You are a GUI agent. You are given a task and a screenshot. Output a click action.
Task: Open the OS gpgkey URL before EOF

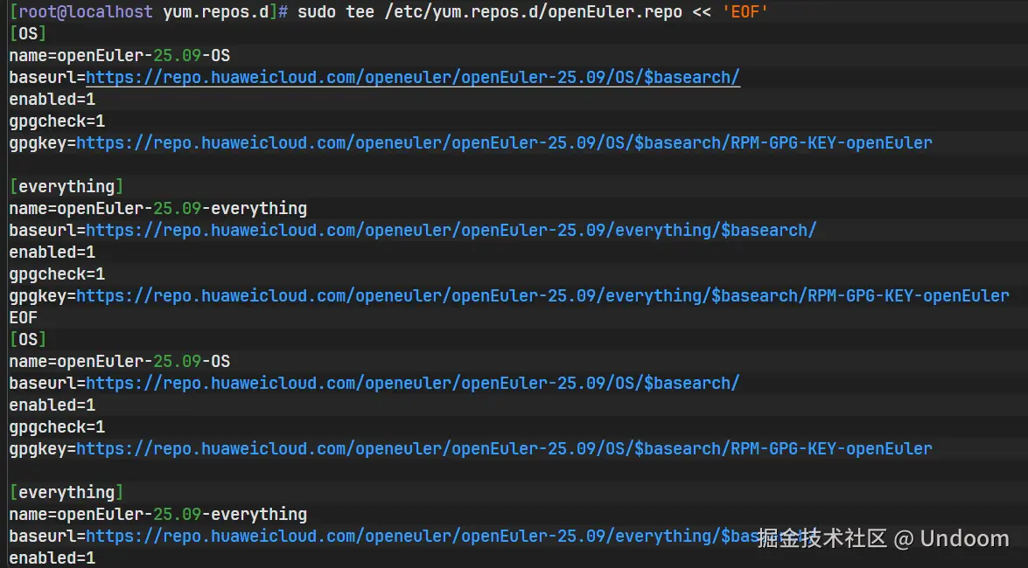[x=504, y=142]
